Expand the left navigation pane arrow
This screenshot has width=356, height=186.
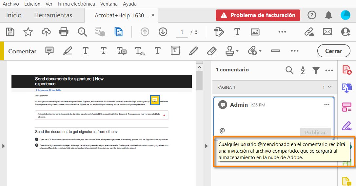[3, 146]
